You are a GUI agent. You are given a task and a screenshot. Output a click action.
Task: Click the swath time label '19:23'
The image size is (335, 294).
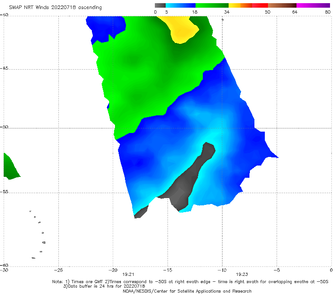coord(242,275)
